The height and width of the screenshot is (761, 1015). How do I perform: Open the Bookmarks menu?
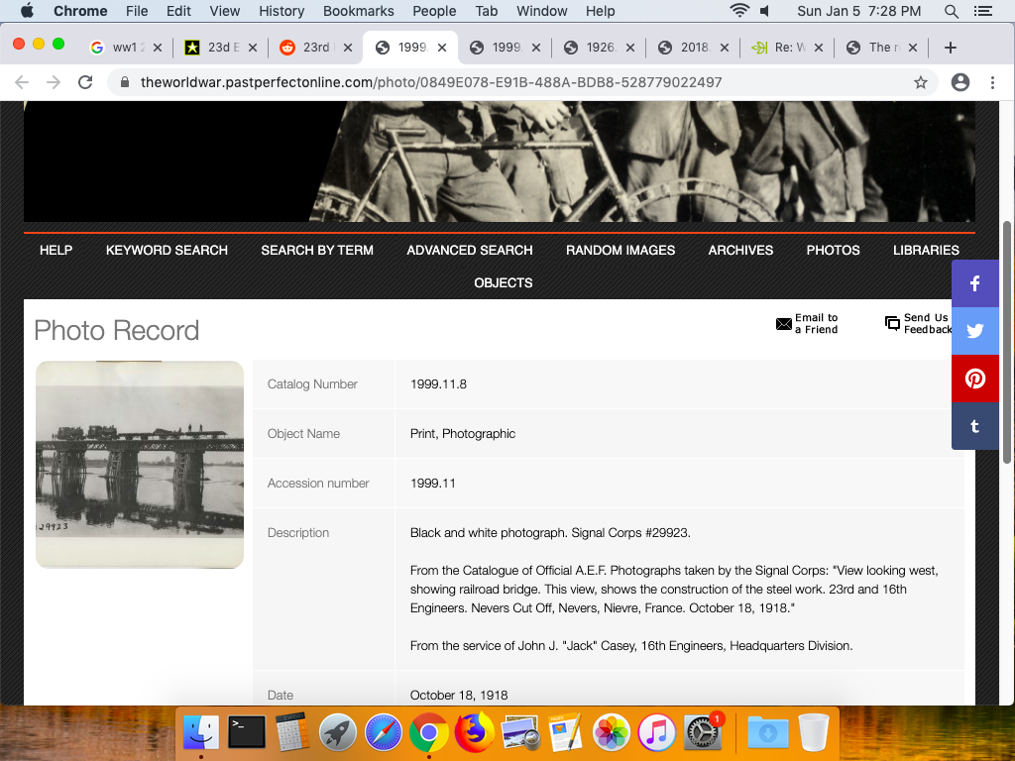[x=358, y=11]
